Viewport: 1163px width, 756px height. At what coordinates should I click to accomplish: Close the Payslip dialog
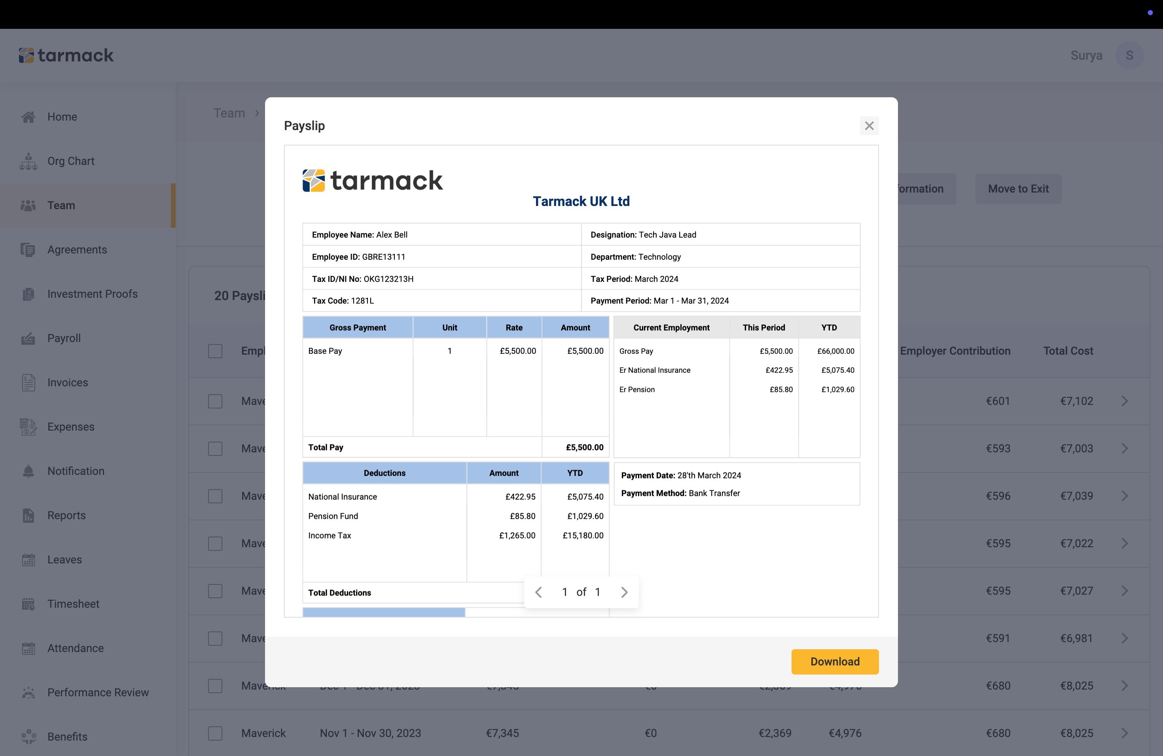pyautogui.click(x=869, y=126)
